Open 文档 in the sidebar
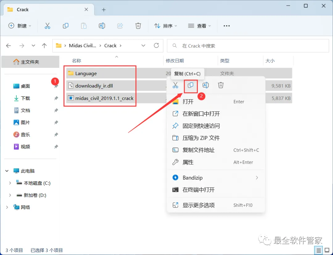Screen dimensions: 333x255 (x=25, y=111)
